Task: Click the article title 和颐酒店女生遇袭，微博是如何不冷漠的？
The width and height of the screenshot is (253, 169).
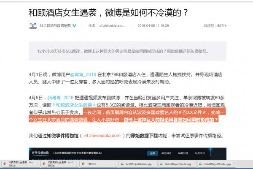Action: click(x=108, y=12)
